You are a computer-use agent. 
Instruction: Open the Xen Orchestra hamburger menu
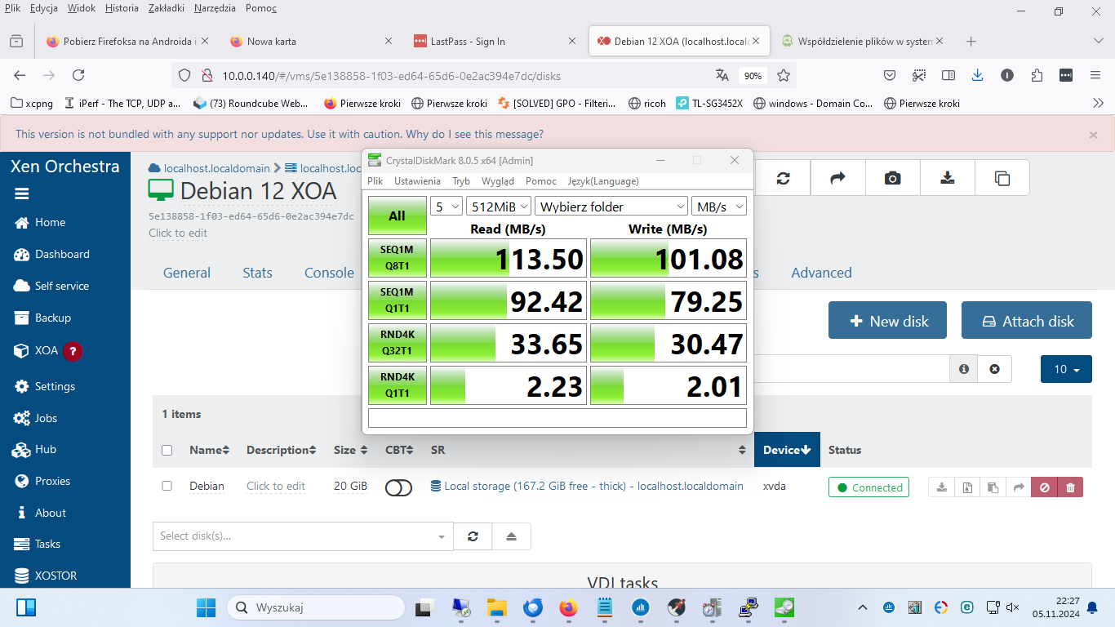coord(21,193)
